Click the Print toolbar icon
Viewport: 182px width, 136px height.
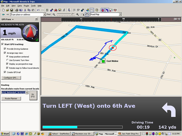[x=17, y=10]
